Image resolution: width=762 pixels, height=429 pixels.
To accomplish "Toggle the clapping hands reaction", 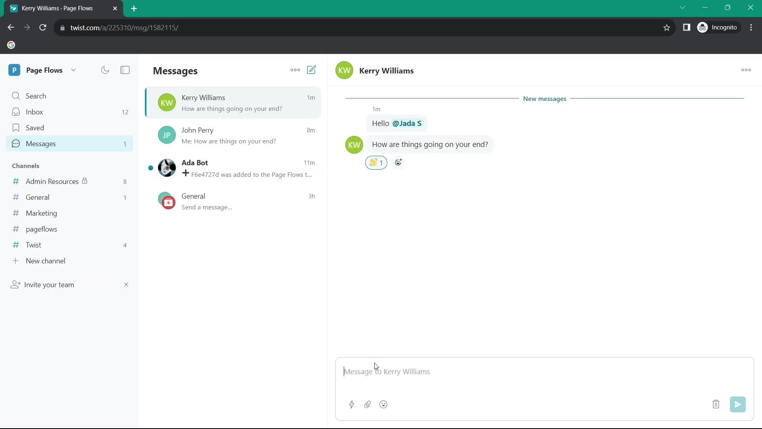I will pos(376,162).
